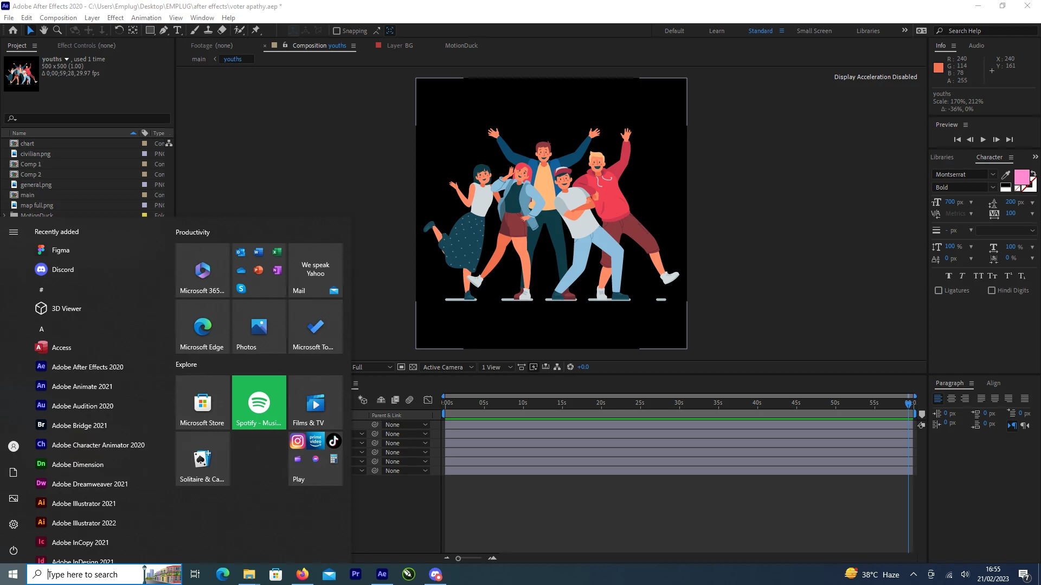This screenshot has width=1041, height=585.
Task: Select the Hand tool
Action: point(43,30)
